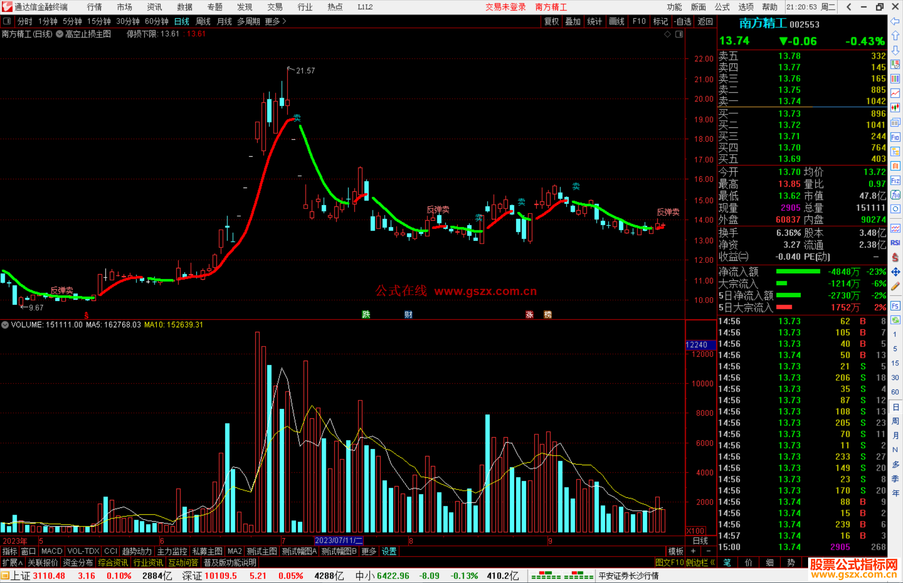Image resolution: width=903 pixels, height=583 pixels.
Task: Click the panel layout icon at chart corner
Action: point(679,34)
